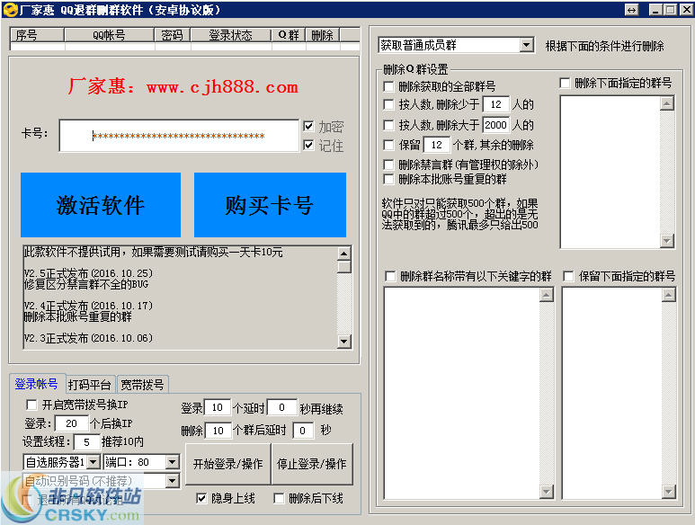Image resolution: width=695 pixels, height=525 pixels.
Task: Click the 激活软件 button
Action: point(101,205)
